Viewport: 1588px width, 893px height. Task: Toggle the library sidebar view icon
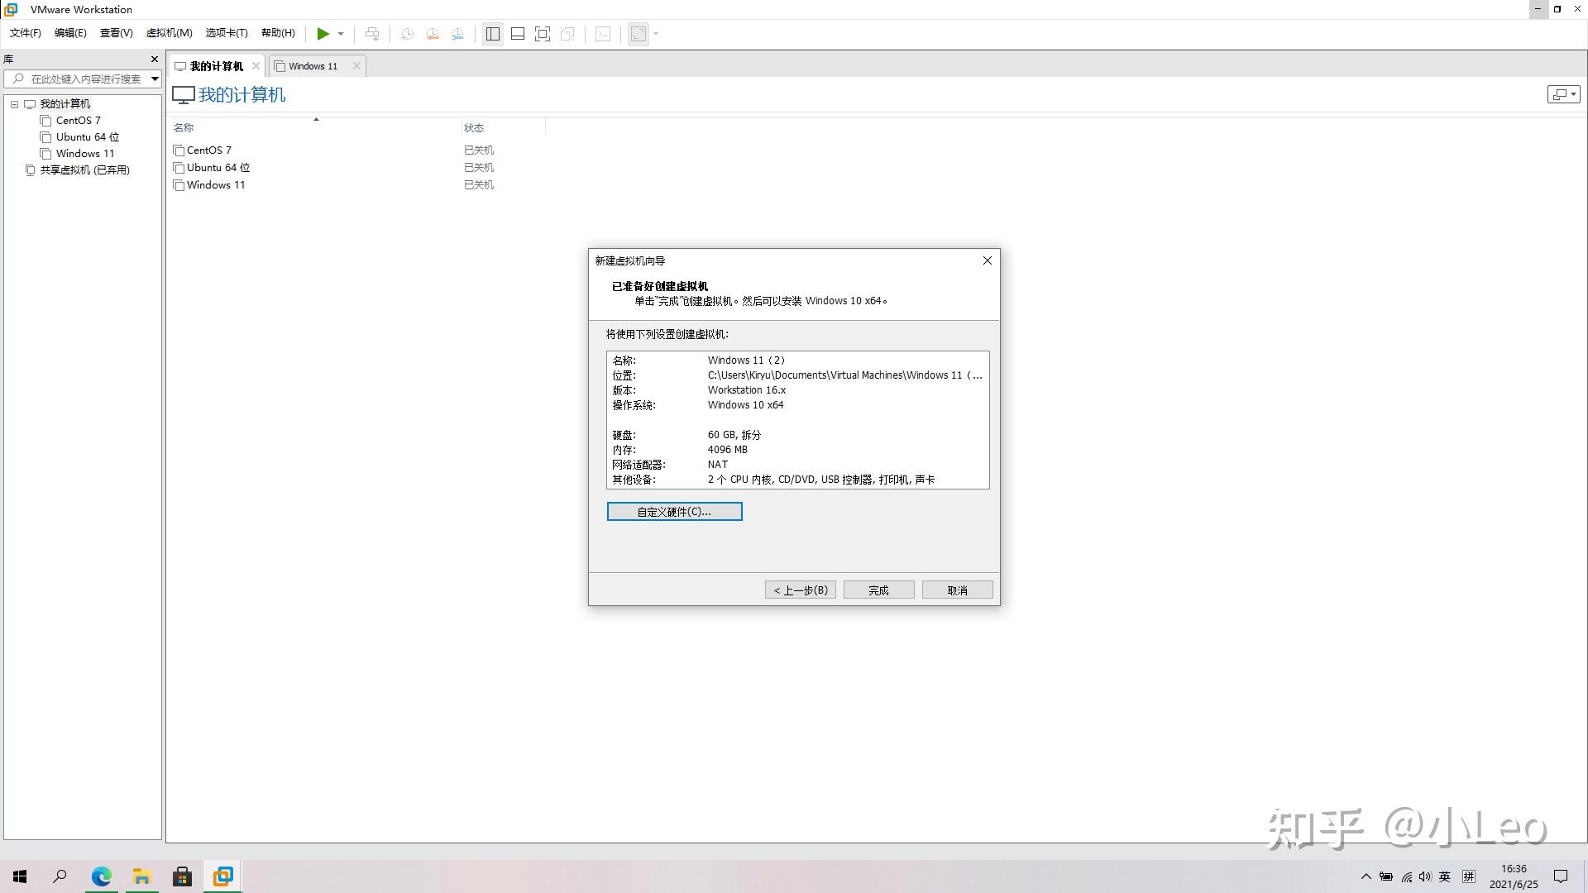pos(493,34)
